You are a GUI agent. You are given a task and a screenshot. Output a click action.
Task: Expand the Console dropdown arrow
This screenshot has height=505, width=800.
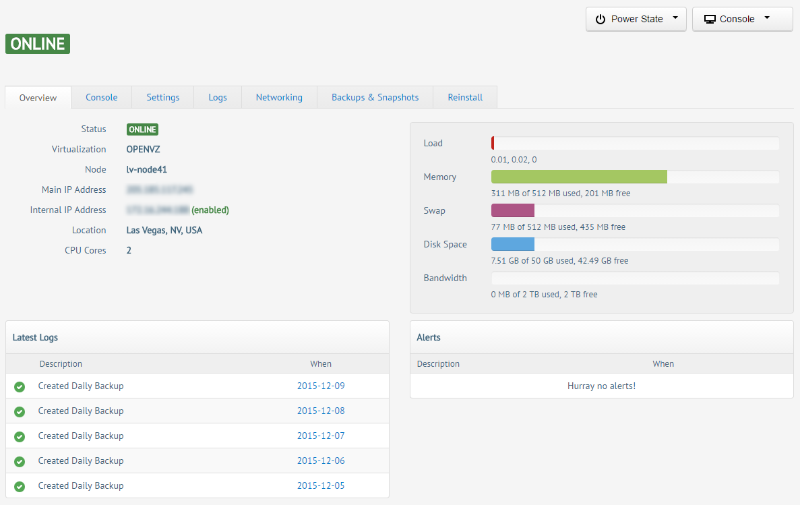[767, 19]
